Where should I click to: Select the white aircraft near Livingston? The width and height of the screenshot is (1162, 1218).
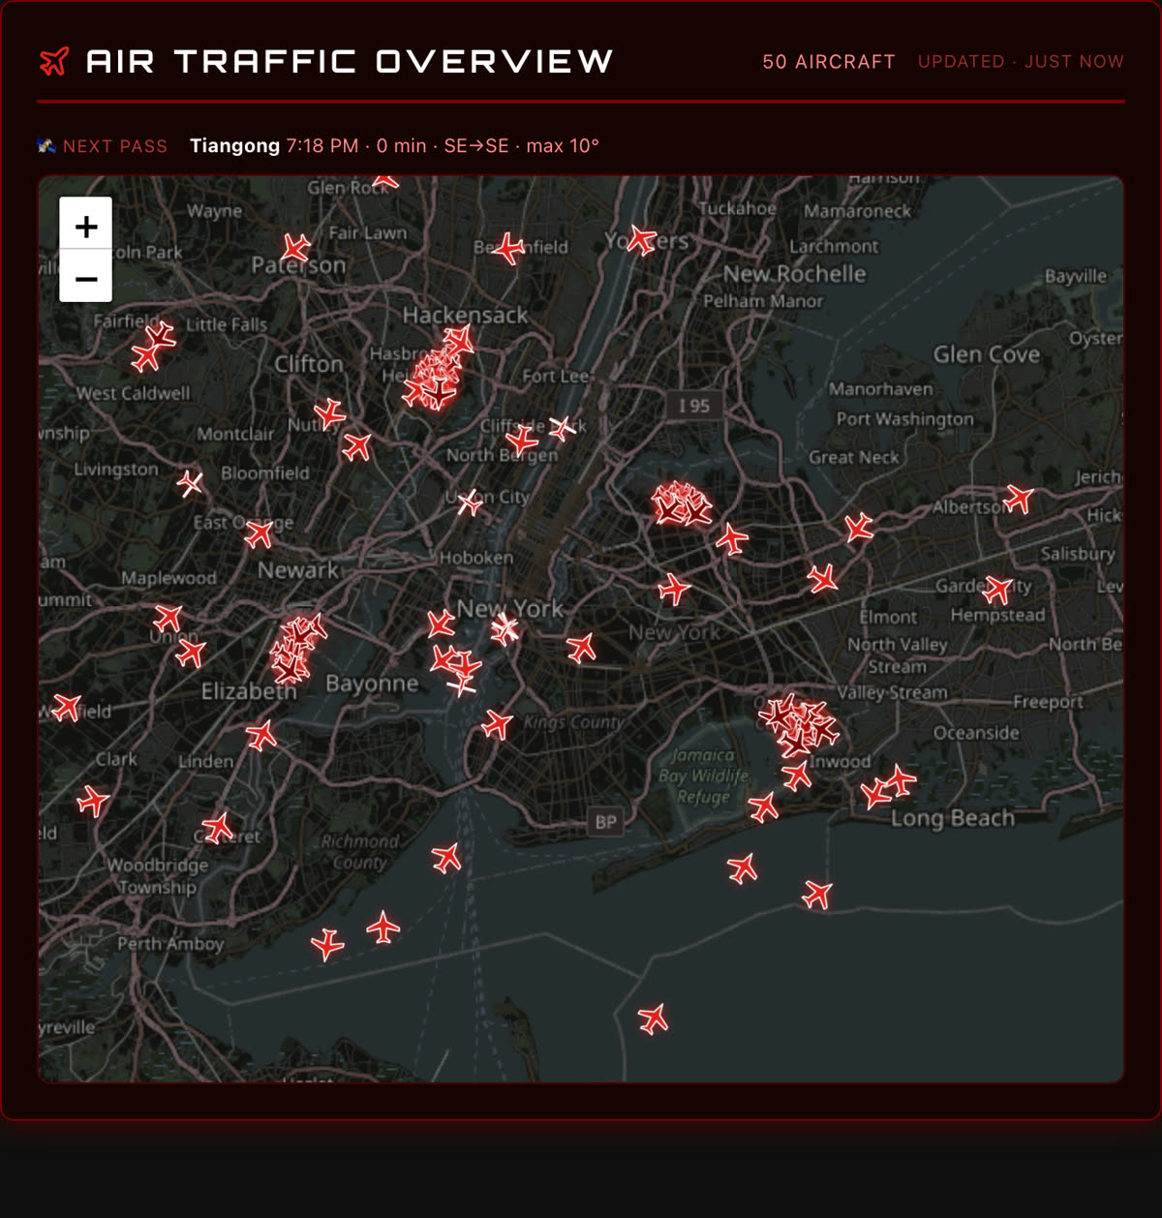pos(191,482)
